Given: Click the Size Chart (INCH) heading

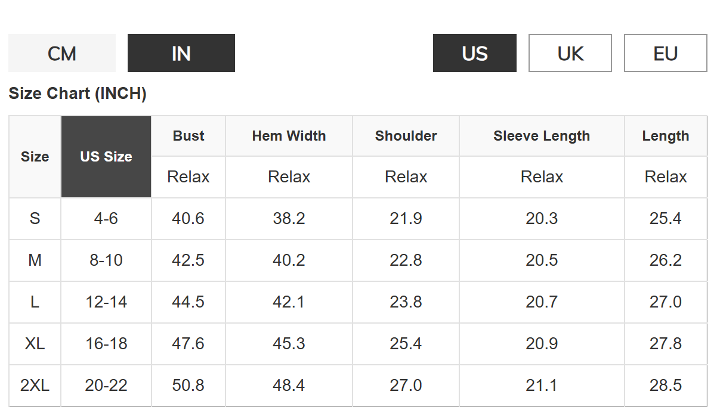Looking at the screenshot, I should point(78,94).
